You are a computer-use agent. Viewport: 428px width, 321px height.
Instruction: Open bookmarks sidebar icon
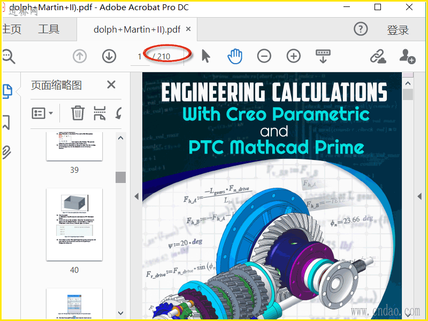coord(6,122)
